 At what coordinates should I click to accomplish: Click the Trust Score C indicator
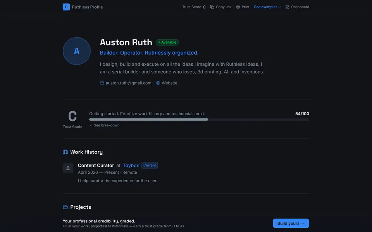point(194,7)
